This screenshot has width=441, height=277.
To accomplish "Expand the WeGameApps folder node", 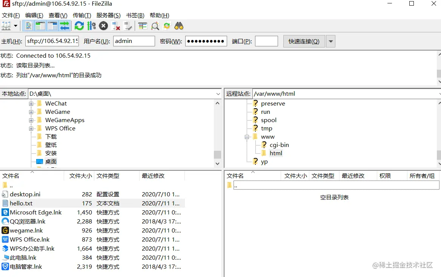I will click(x=31, y=120).
